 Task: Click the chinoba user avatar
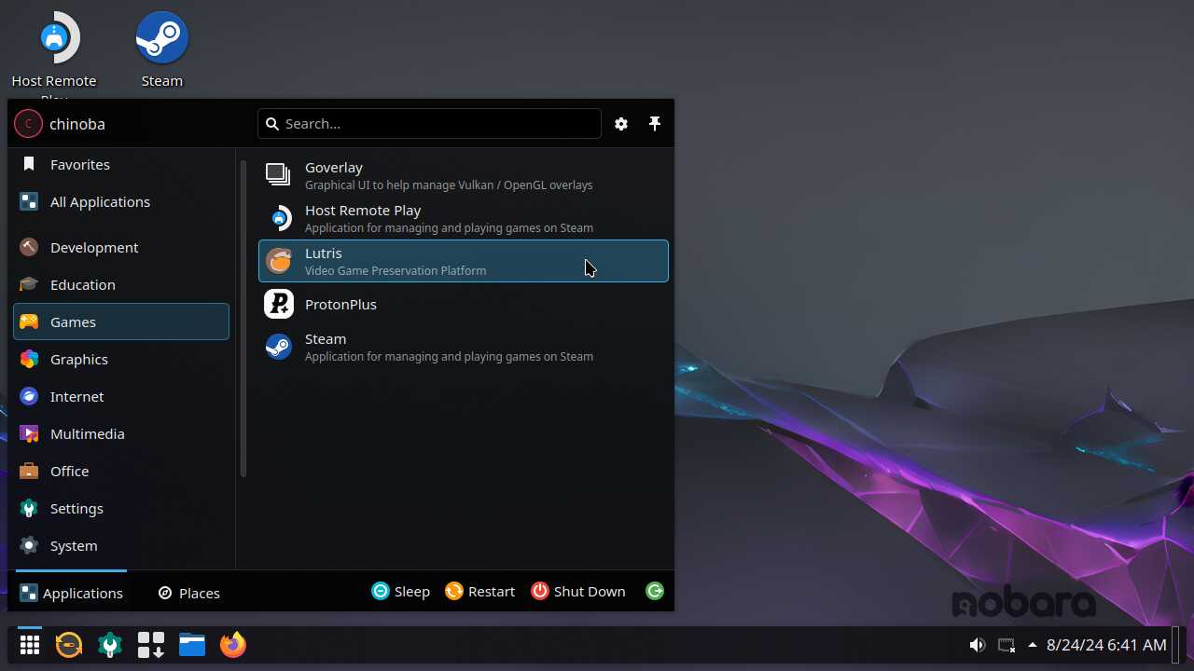pyautogui.click(x=28, y=123)
